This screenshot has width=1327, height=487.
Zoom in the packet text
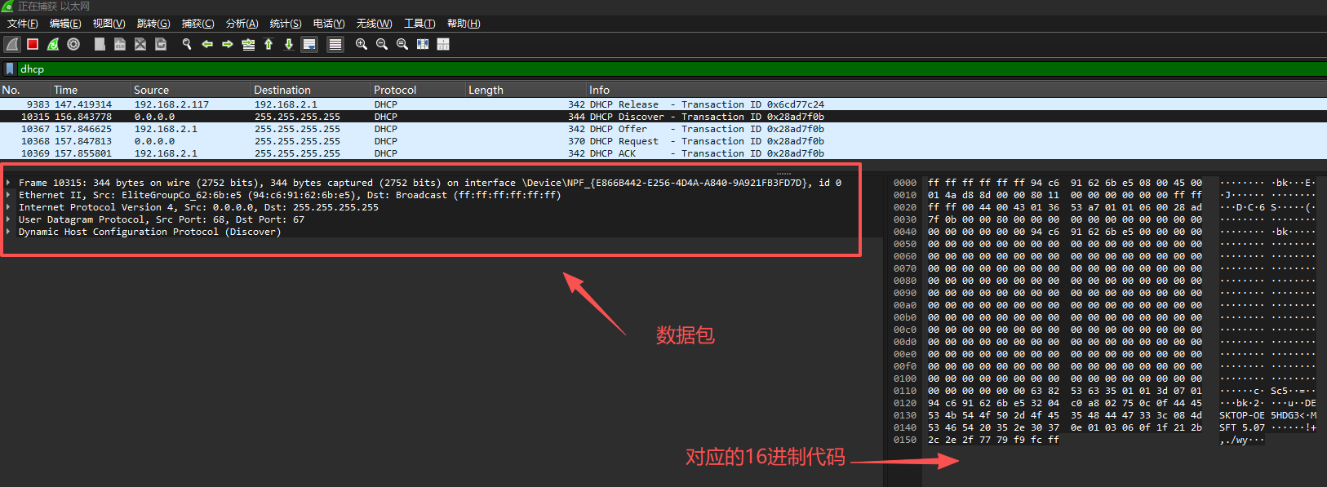pos(362,44)
